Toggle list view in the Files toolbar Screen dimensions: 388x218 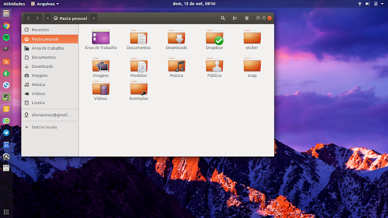(x=235, y=18)
